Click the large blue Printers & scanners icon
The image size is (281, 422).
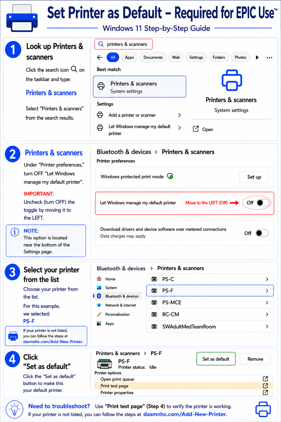pos(232,80)
